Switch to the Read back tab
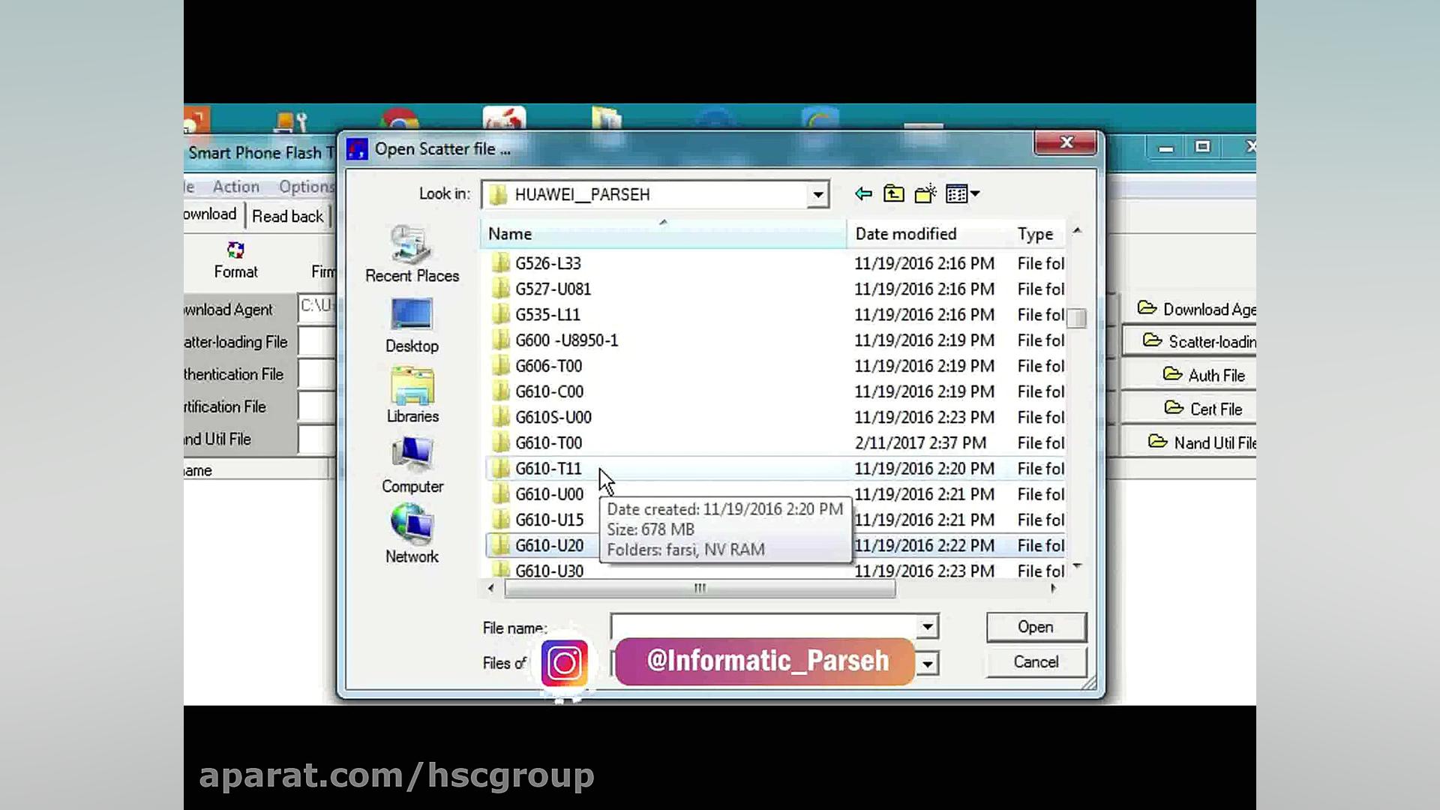The width and height of the screenshot is (1440, 810). tap(287, 217)
